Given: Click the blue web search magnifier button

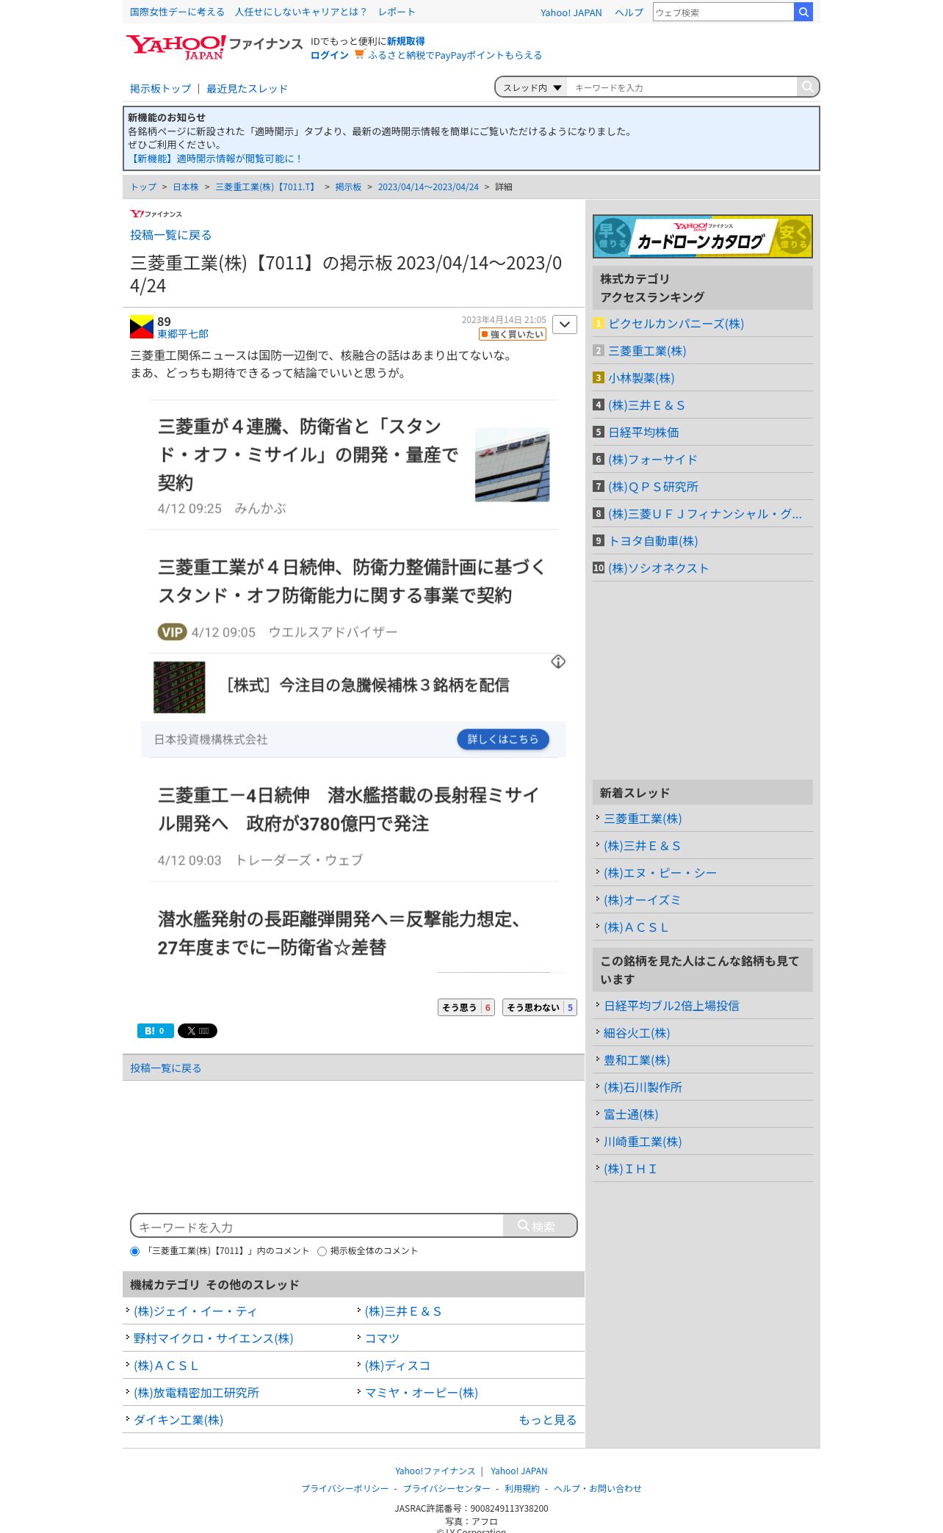Looking at the screenshot, I should (x=803, y=12).
